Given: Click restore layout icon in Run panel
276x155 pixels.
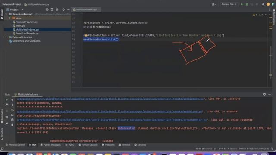Looking at the screenshot, I should tap(7, 117).
